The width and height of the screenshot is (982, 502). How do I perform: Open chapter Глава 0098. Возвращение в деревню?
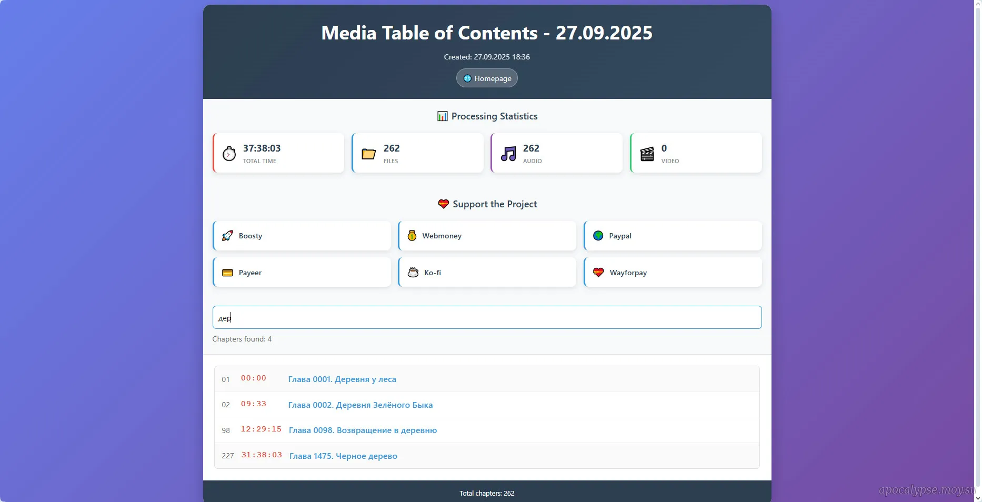pyautogui.click(x=363, y=430)
